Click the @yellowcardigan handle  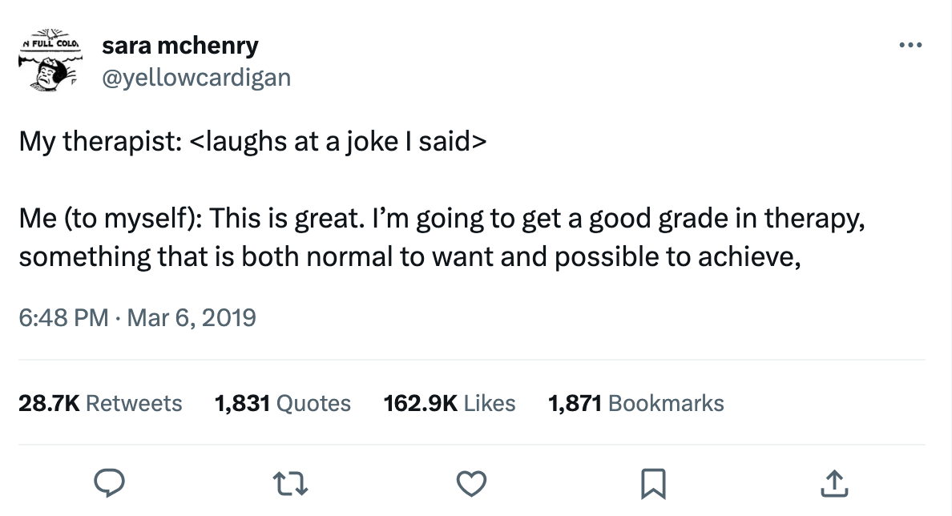point(197,76)
